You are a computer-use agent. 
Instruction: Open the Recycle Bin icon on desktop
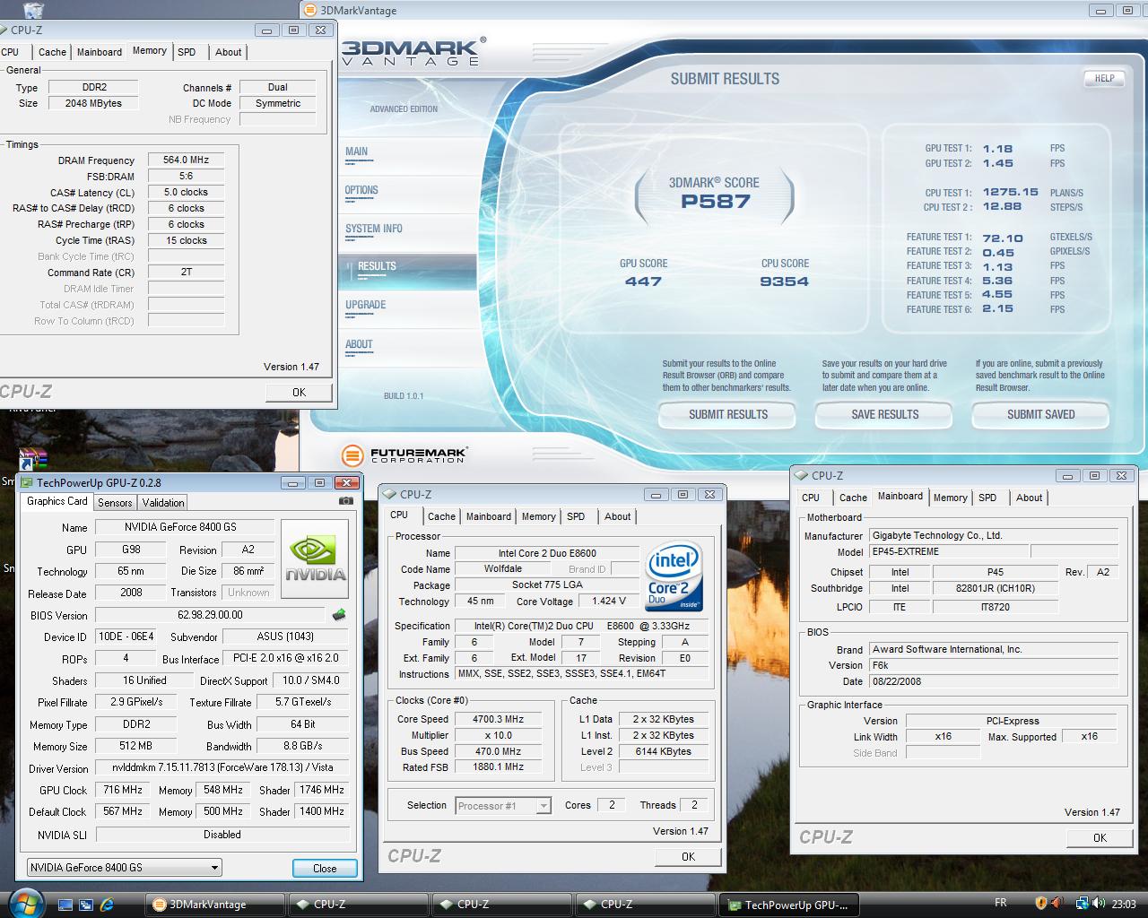pyautogui.click(x=32, y=10)
